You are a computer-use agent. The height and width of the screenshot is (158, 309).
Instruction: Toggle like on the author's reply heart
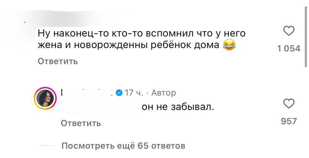click(289, 104)
